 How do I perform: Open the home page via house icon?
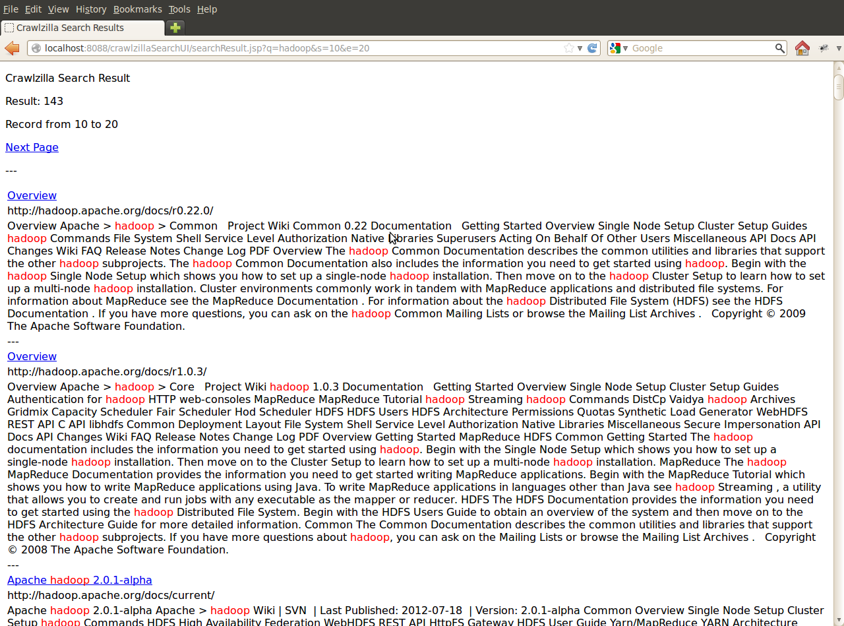click(x=802, y=48)
